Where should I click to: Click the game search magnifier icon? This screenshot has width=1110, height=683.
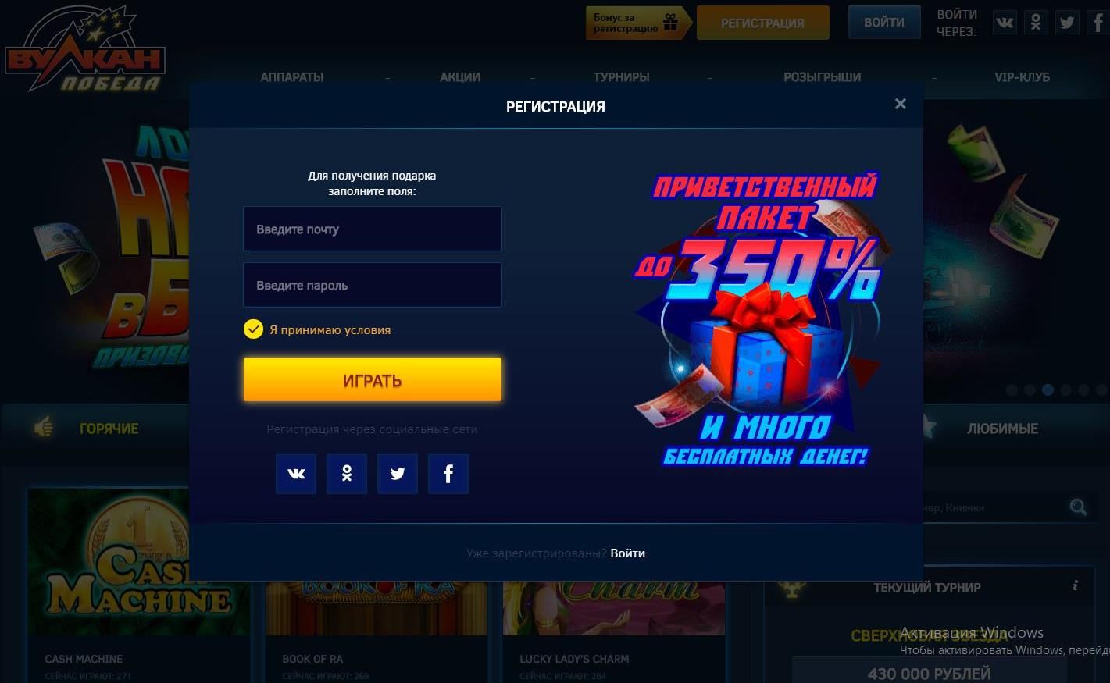[x=1079, y=507]
